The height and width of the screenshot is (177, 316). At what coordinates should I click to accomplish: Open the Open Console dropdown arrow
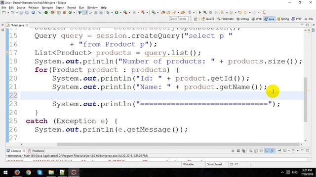(298, 151)
